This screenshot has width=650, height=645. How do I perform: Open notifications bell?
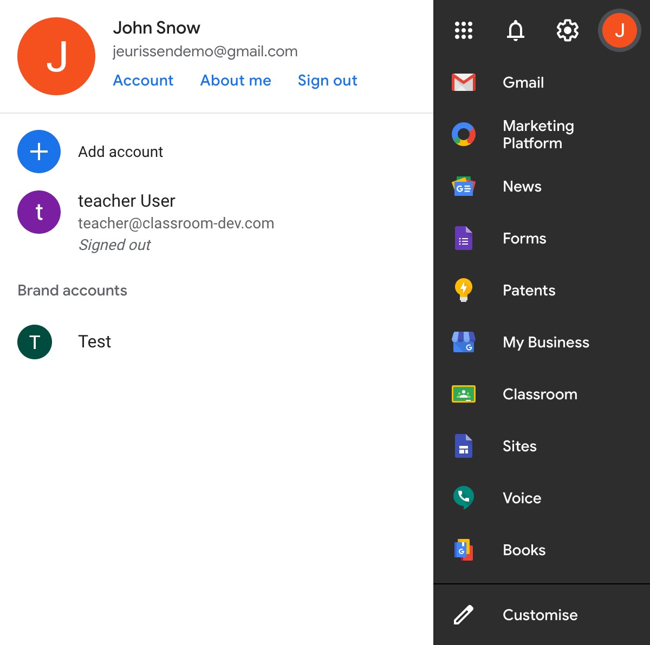(x=515, y=31)
